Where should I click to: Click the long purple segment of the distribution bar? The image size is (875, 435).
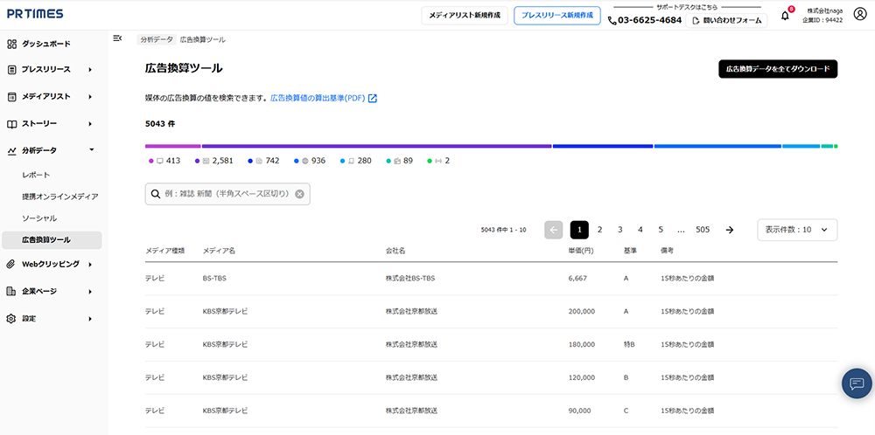[x=376, y=147]
